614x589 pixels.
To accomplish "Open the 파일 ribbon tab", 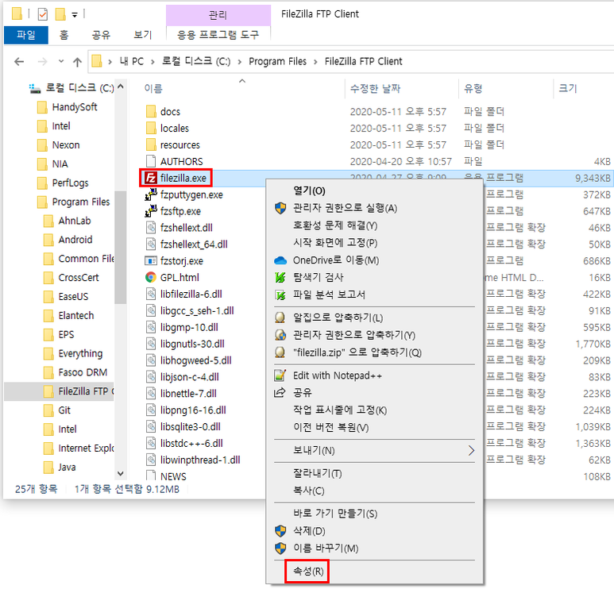I will click(26, 35).
